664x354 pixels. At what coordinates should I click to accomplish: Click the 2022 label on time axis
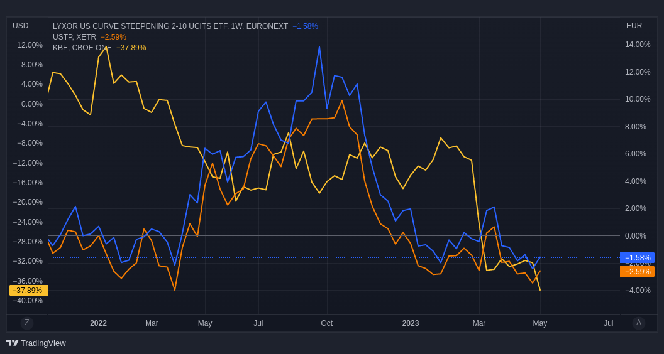pos(98,323)
